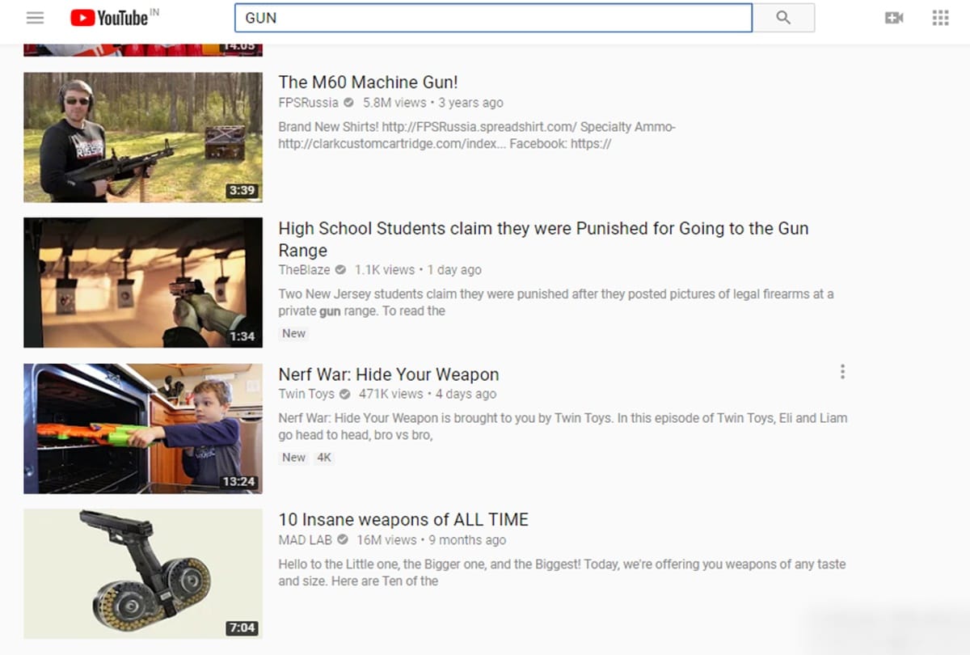Image resolution: width=970 pixels, height=655 pixels.
Task: Click the New badge under TheBlaze video
Action: point(293,333)
